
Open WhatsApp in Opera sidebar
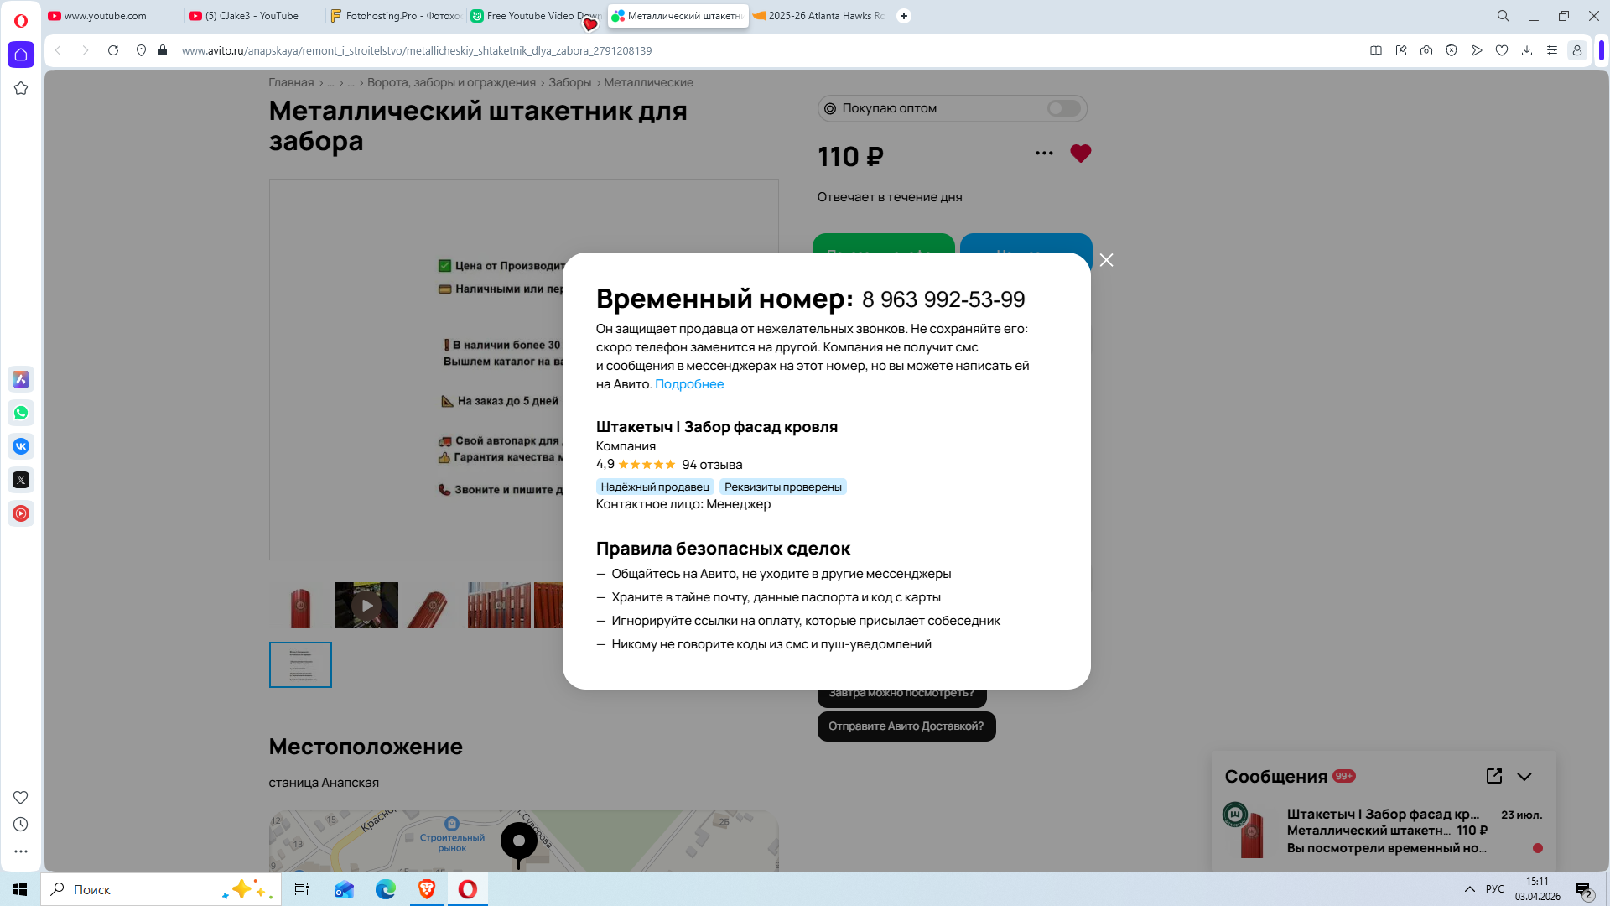point(21,413)
